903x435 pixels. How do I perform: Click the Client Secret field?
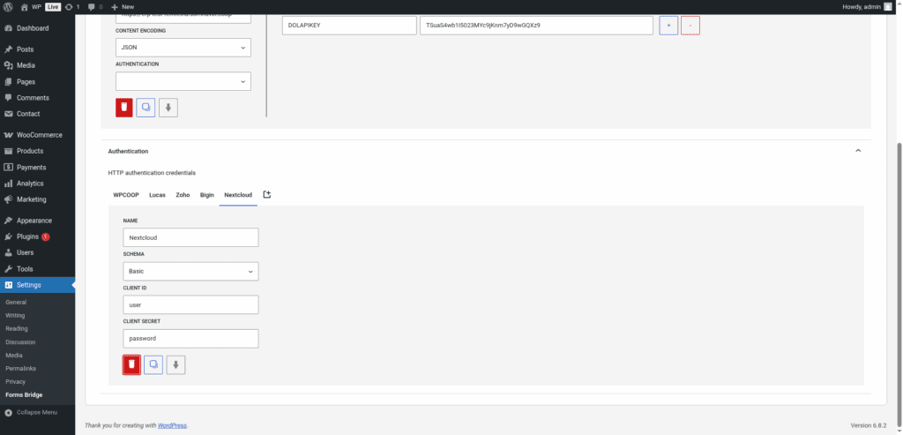point(190,339)
